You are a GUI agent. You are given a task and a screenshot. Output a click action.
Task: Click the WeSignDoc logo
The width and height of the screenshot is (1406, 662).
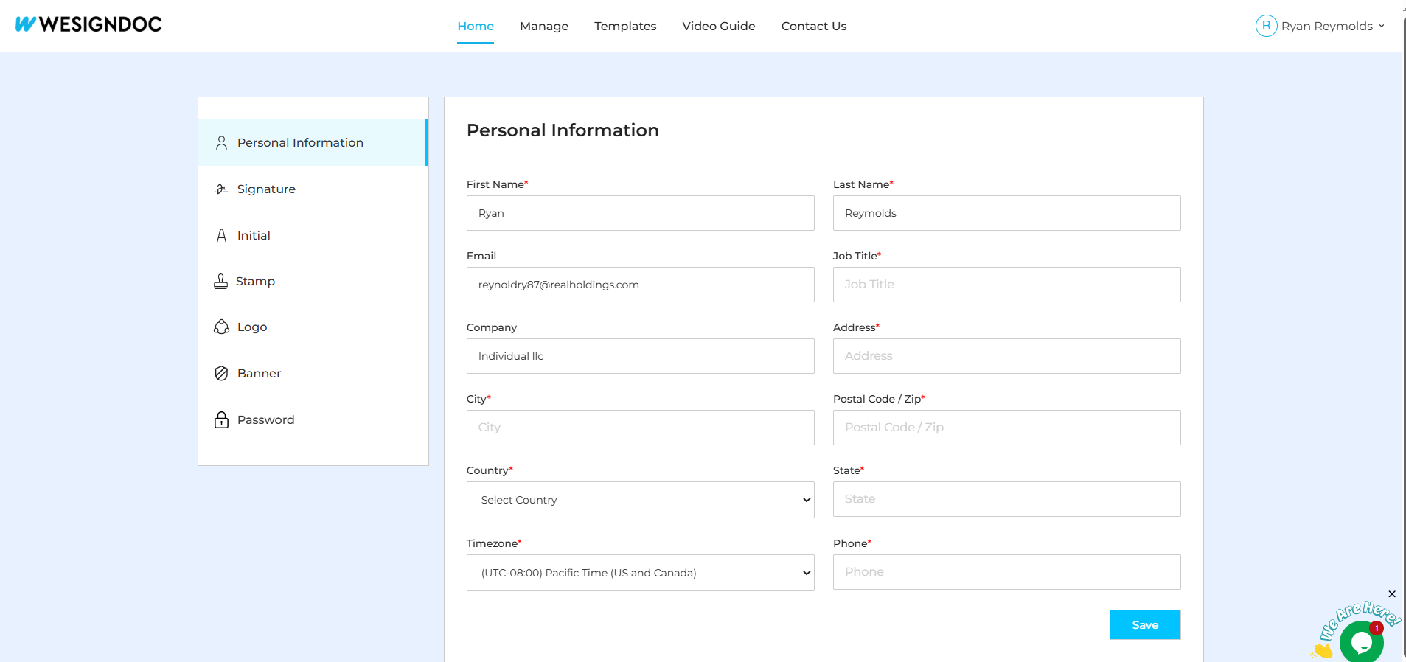[x=88, y=24]
